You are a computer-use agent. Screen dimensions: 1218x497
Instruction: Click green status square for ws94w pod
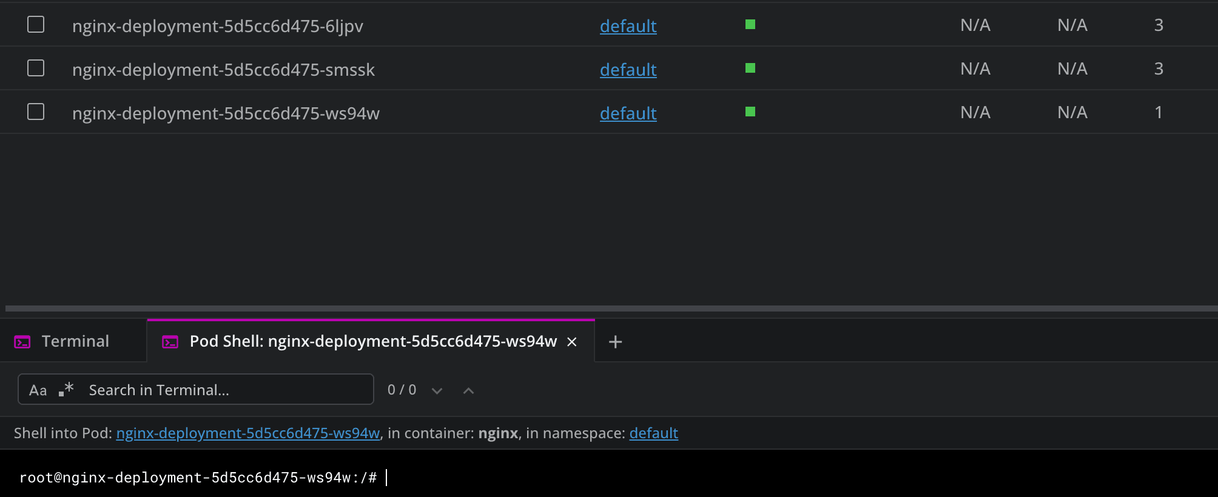click(750, 112)
